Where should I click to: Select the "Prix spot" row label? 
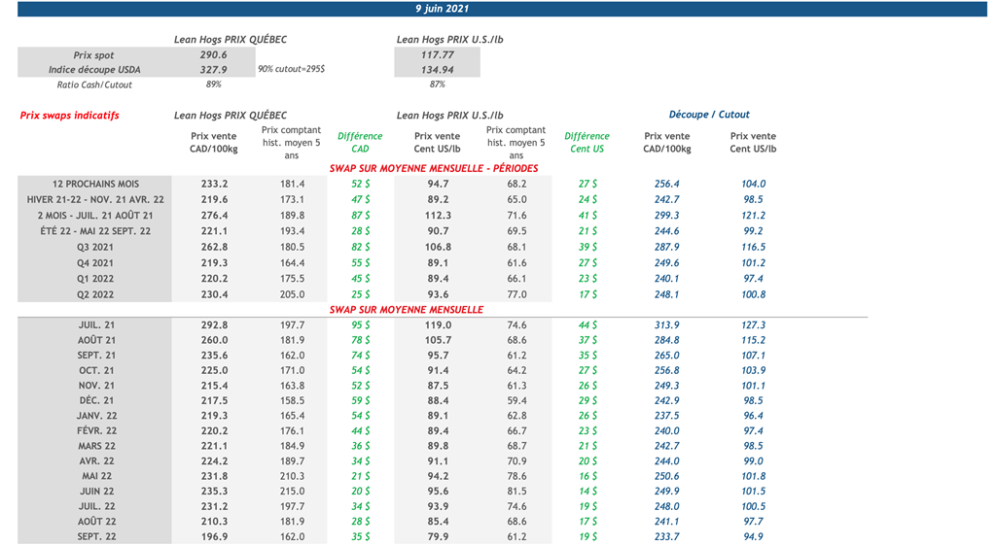(93, 55)
